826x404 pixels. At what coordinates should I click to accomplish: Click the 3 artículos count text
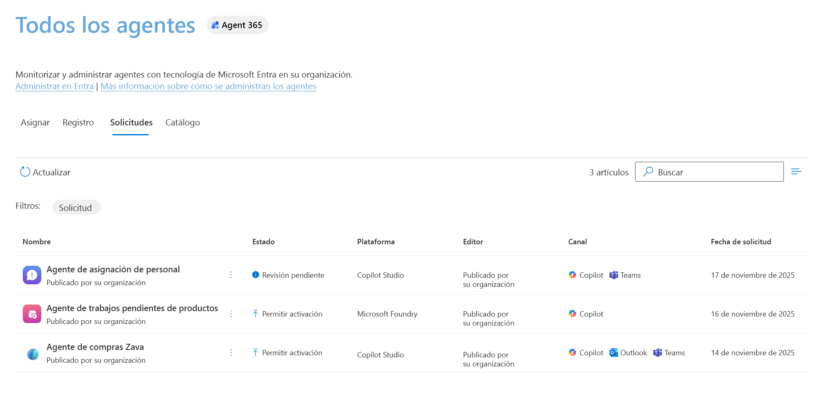click(609, 172)
